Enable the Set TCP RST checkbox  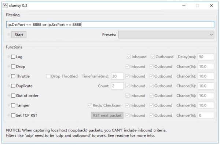click(13, 115)
